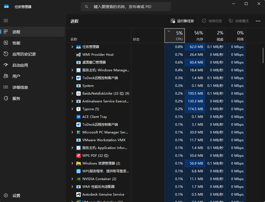The image size is (265, 202).
Task: Click the WMI Provider Host icon
Action: click(79, 55)
